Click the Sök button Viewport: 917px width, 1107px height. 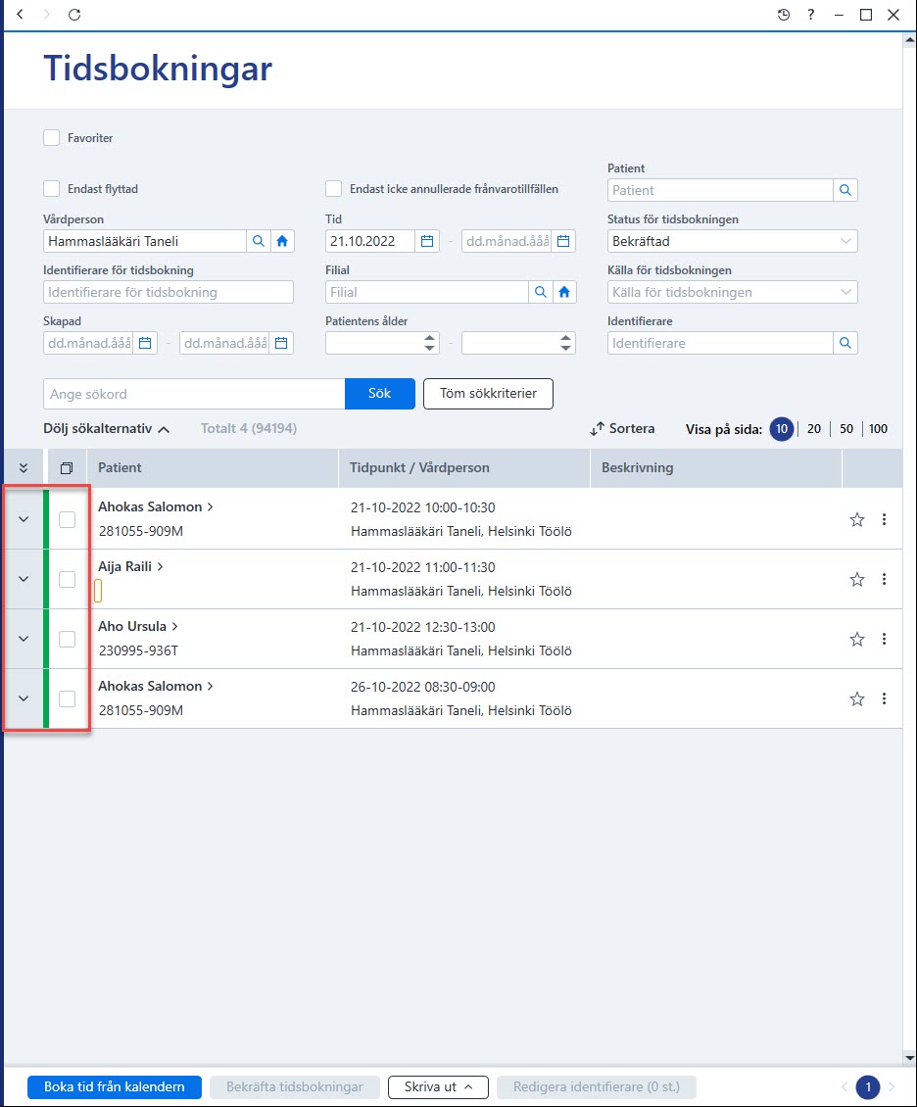click(x=380, y=394)
